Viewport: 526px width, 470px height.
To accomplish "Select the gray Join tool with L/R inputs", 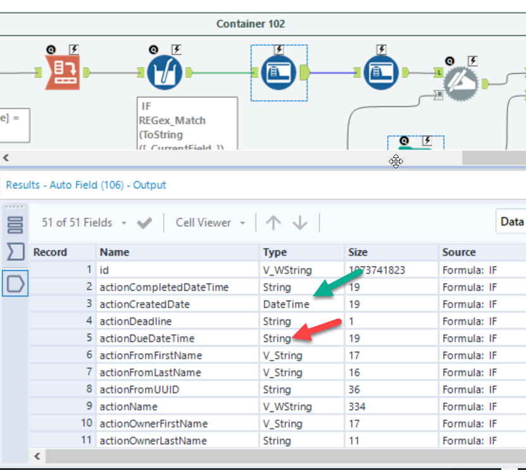I will tap(461, 81).
